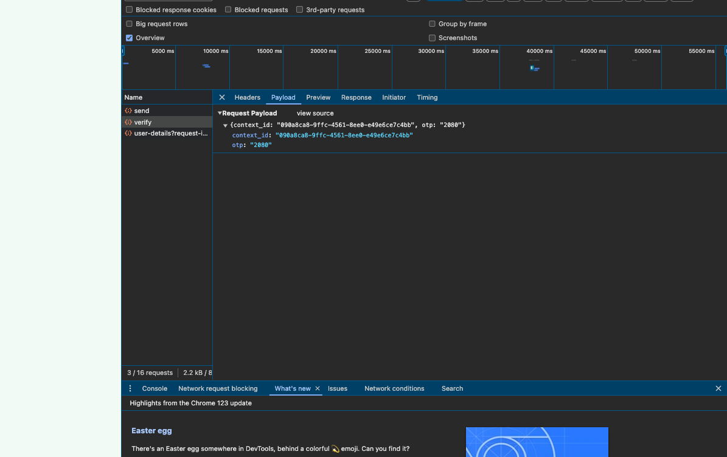727x457 pixels.
Task: Enable Blocked response cookies checkbox
Action: click(130, 10)
